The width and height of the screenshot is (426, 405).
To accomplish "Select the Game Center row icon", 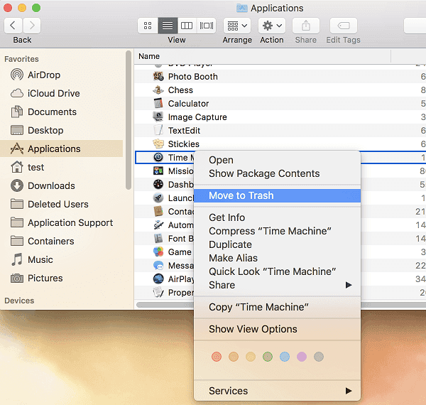I will [158, 252].
